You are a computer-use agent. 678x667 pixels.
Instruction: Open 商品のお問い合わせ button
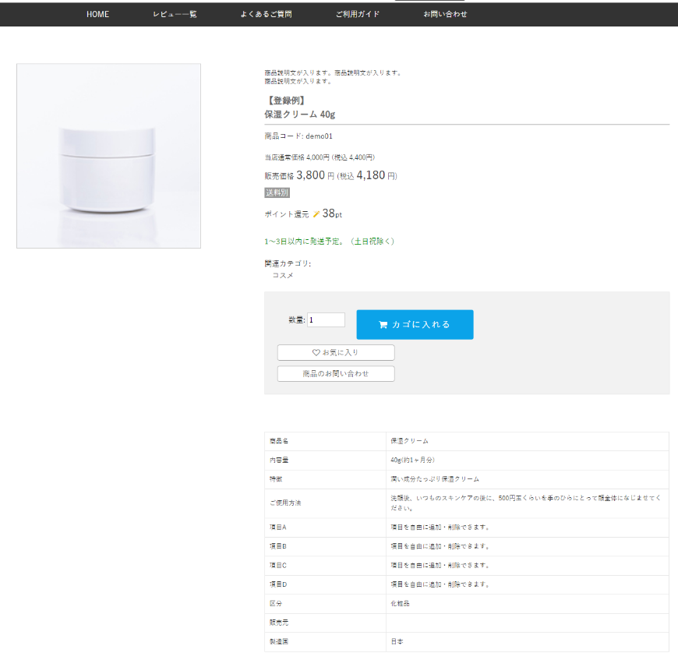pos(336,374)
